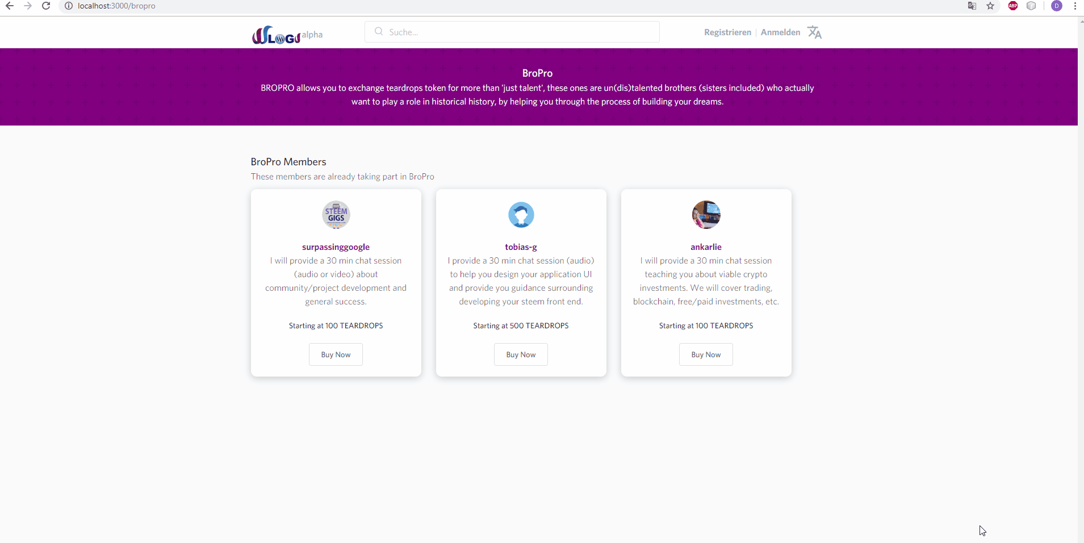Click the browser back arrow
Image resolution: width=1084 pixels, height=543 pixels.
[9, 6]
